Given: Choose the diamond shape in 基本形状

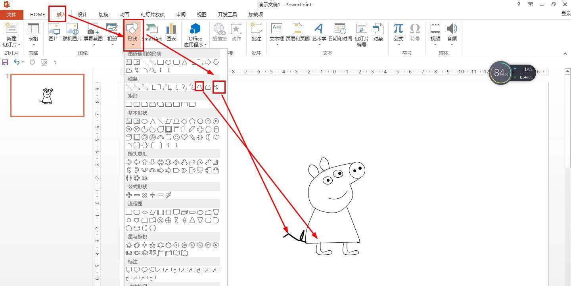Looking at the screenshot, I should (184, 121).
